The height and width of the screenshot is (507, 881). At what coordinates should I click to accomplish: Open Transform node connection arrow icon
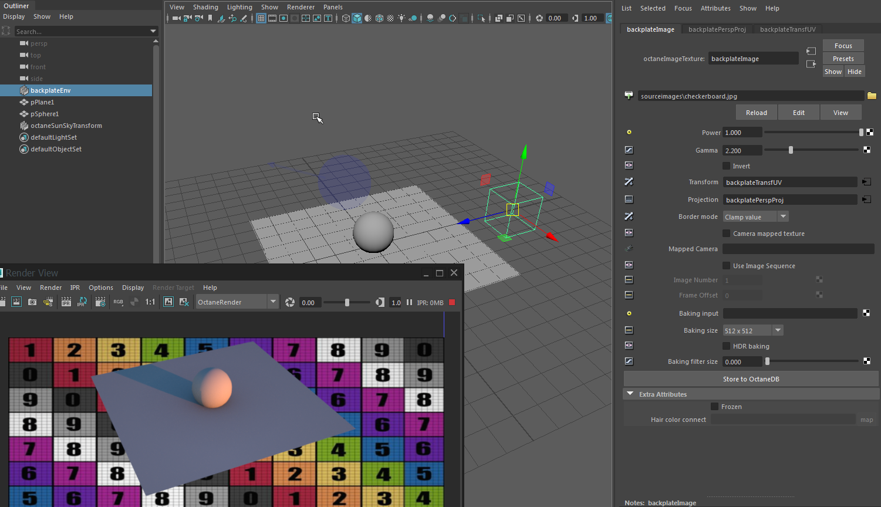point(866,182)
